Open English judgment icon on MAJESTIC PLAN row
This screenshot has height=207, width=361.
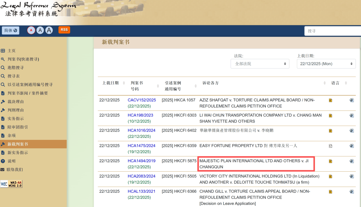click(x=331, y=161)
